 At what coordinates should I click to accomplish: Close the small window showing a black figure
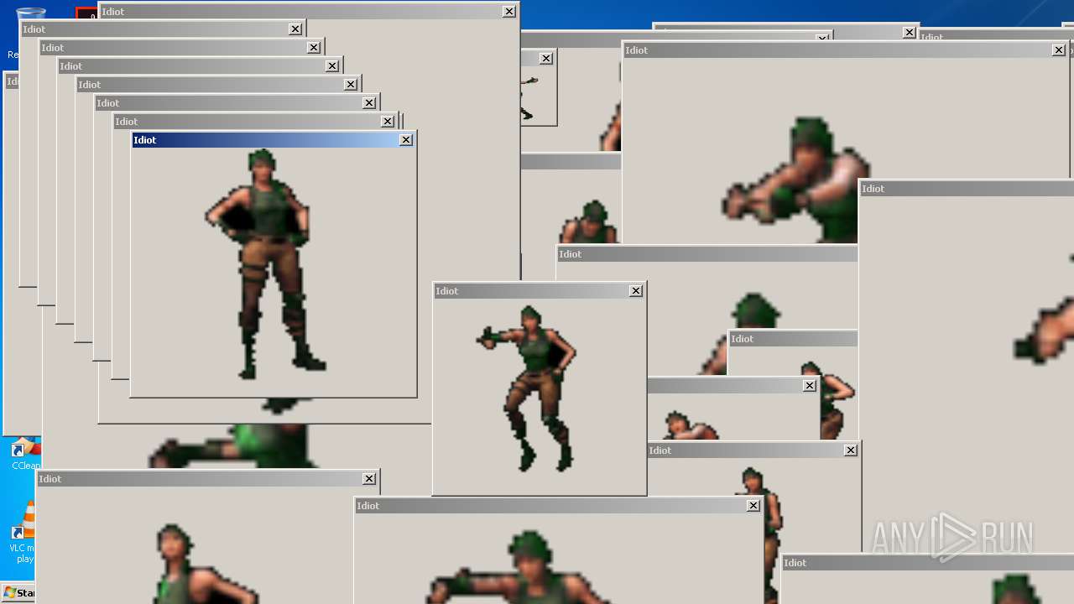coord(546,59)
